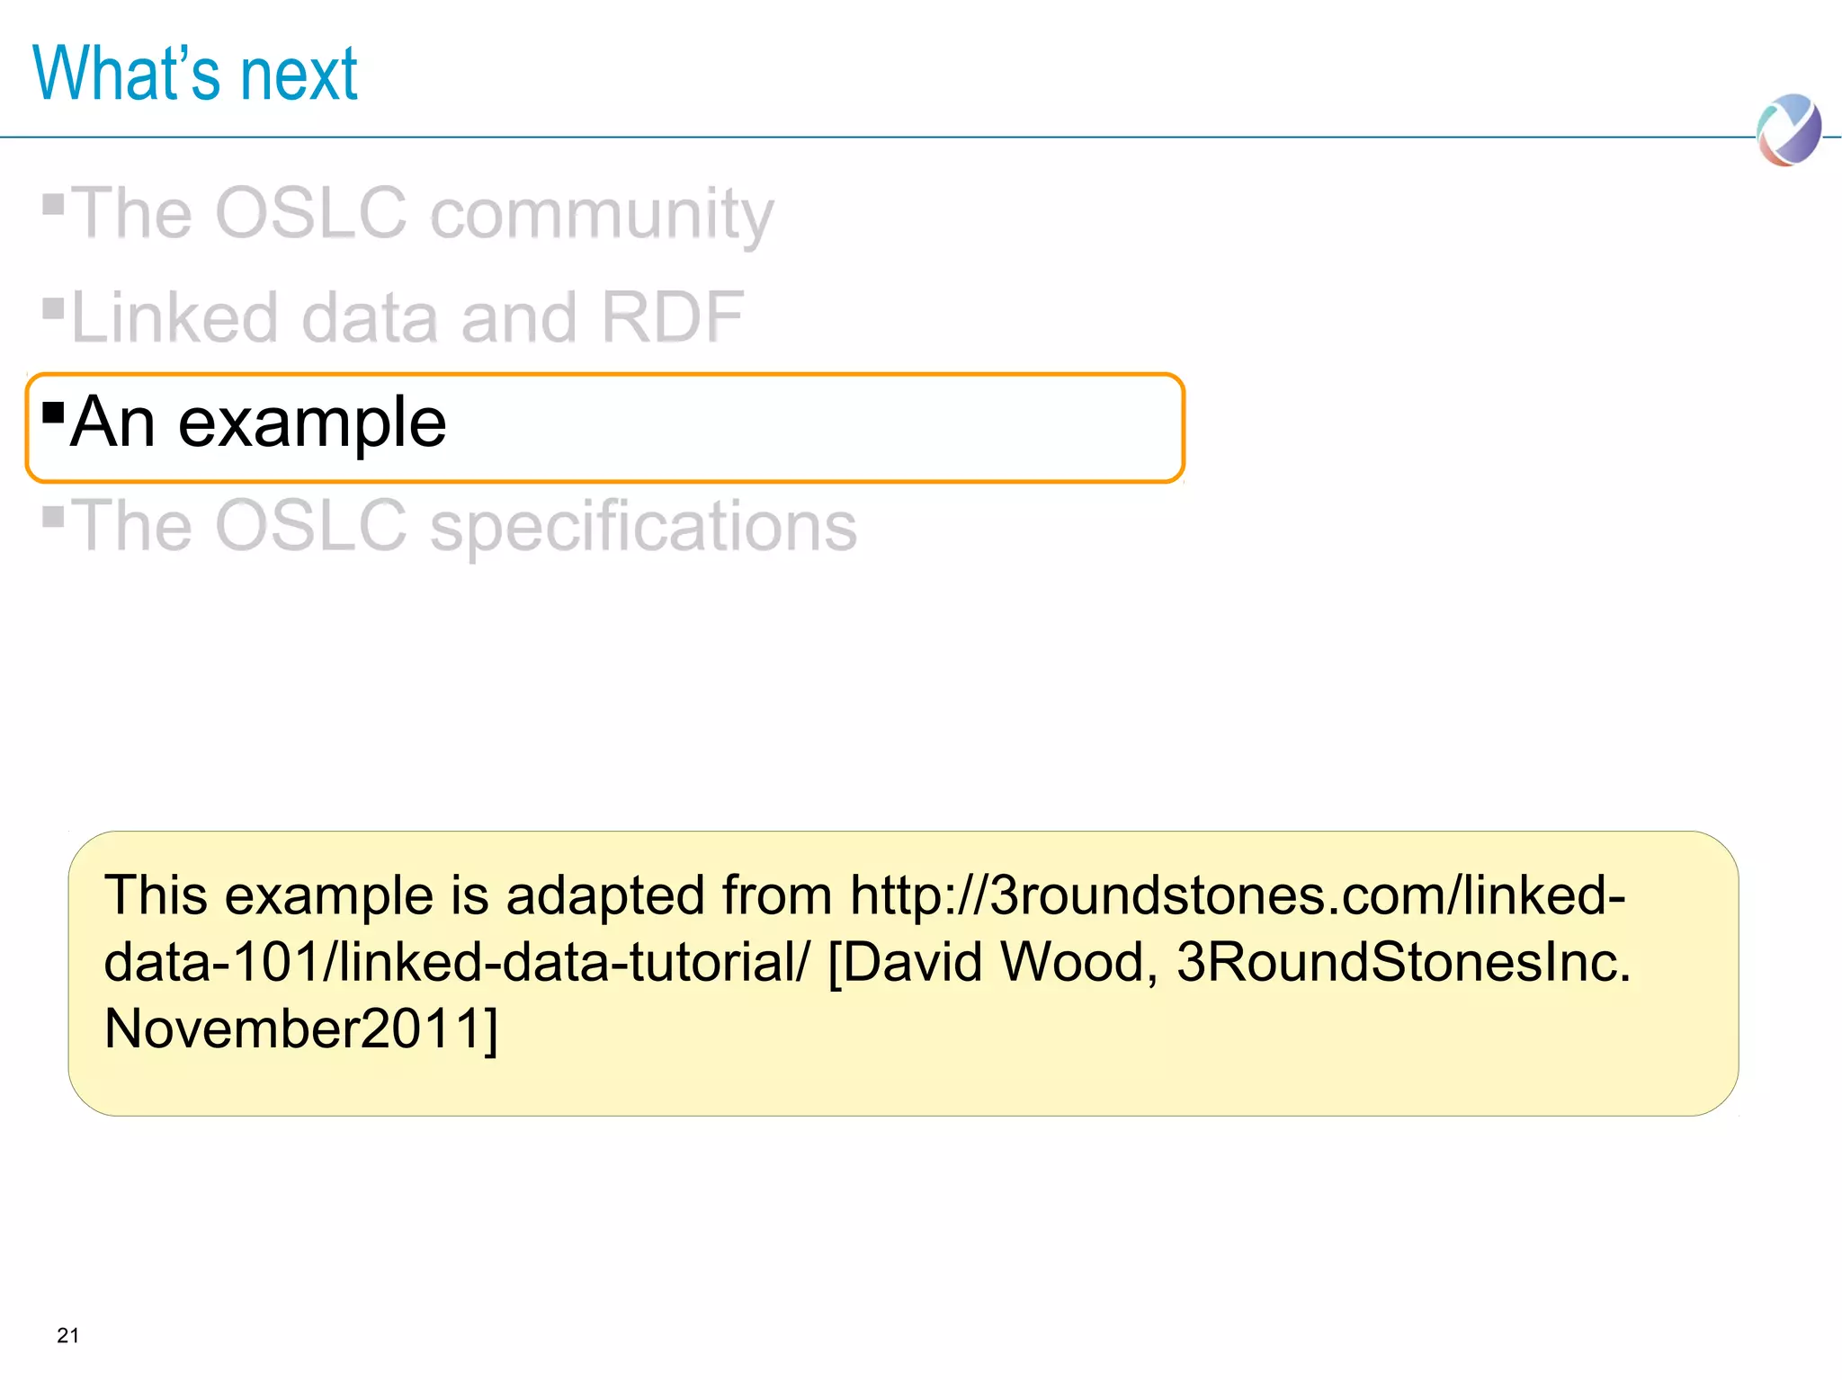Click the gray bullet before 'Linked data and RDF'
Image resolution: width=1842 pixels, height=1380 pixels.
tap(54, 309)
